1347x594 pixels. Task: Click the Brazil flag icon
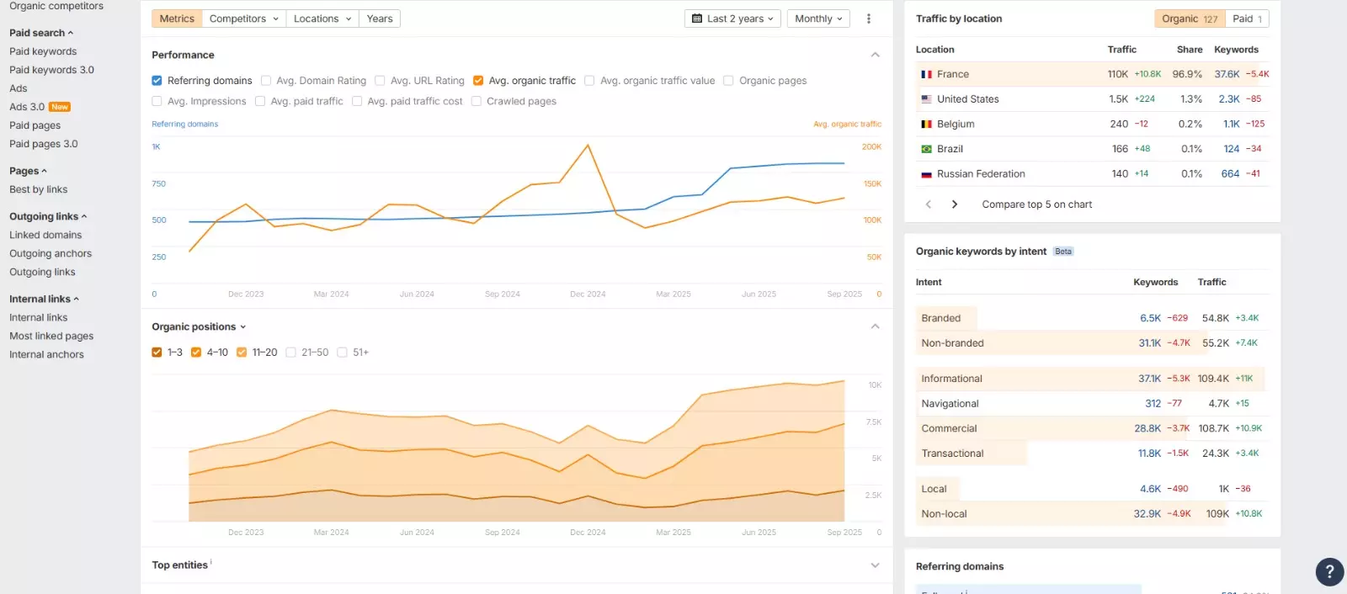coord(926,149)
